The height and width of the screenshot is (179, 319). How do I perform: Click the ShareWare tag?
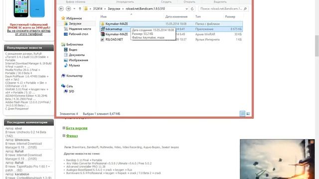pos(79,147)
